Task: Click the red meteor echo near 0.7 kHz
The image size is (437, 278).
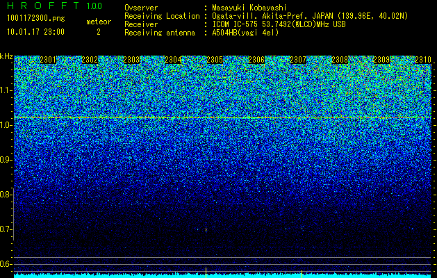Action: pos(206,230)
